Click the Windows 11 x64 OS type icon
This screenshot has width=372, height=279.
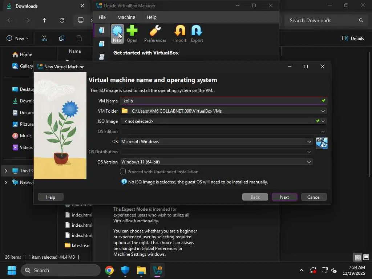(x=322, y=143)
